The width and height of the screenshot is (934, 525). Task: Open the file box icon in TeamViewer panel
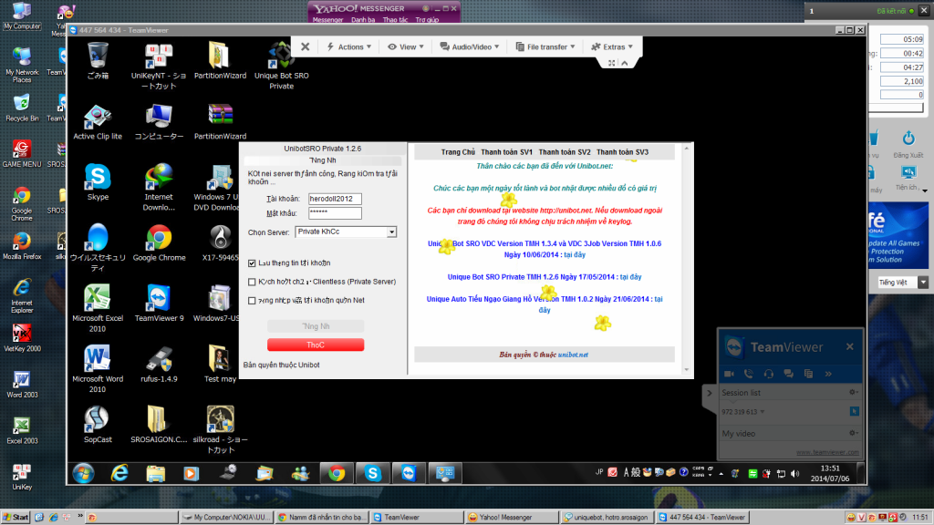click(808, 374)
